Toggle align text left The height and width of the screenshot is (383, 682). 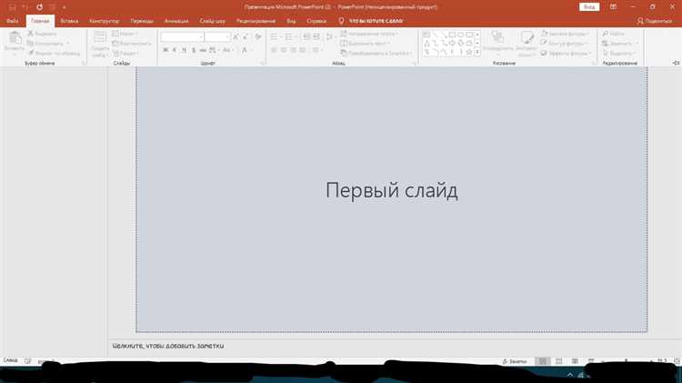[274, 50]
